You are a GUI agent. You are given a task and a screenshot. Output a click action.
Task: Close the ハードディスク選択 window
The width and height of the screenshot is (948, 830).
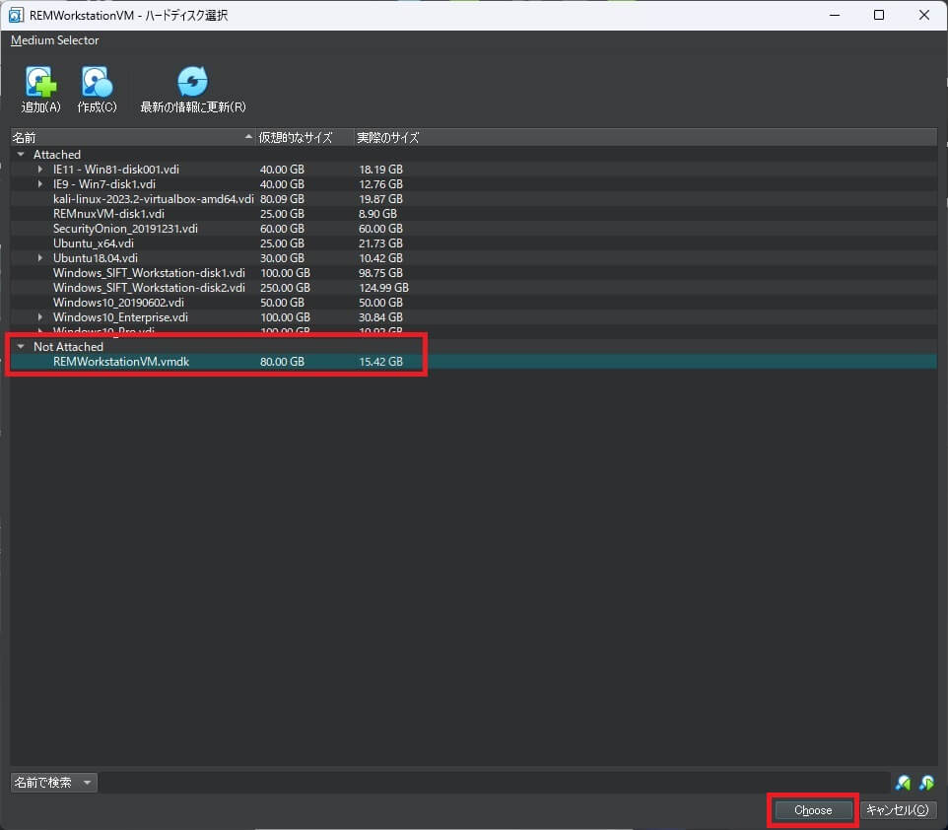(x=923, y=15)
